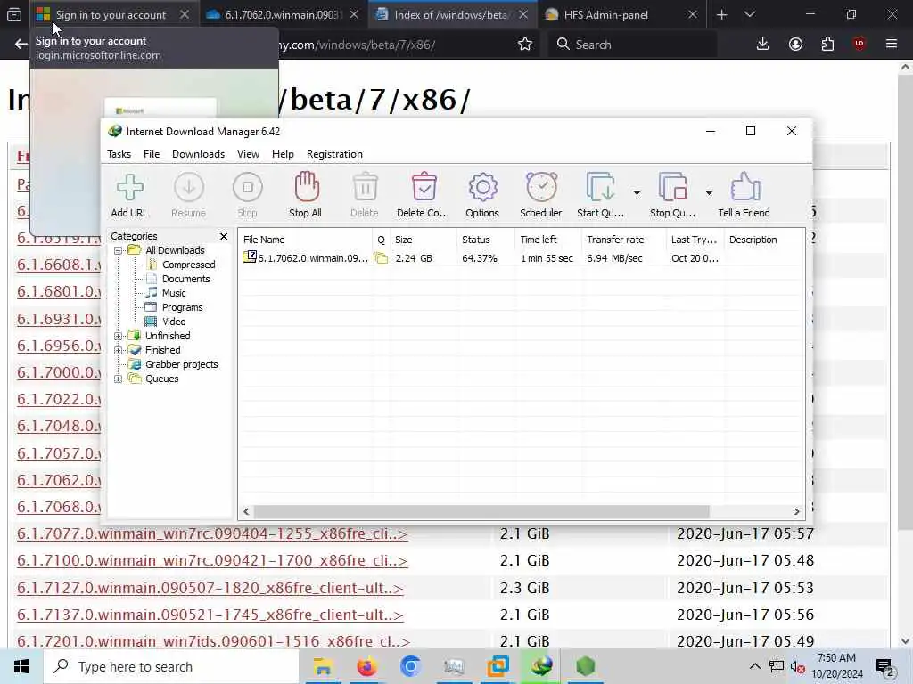
Task: Open the Scheduler clock icon
Action: (541, 195)
